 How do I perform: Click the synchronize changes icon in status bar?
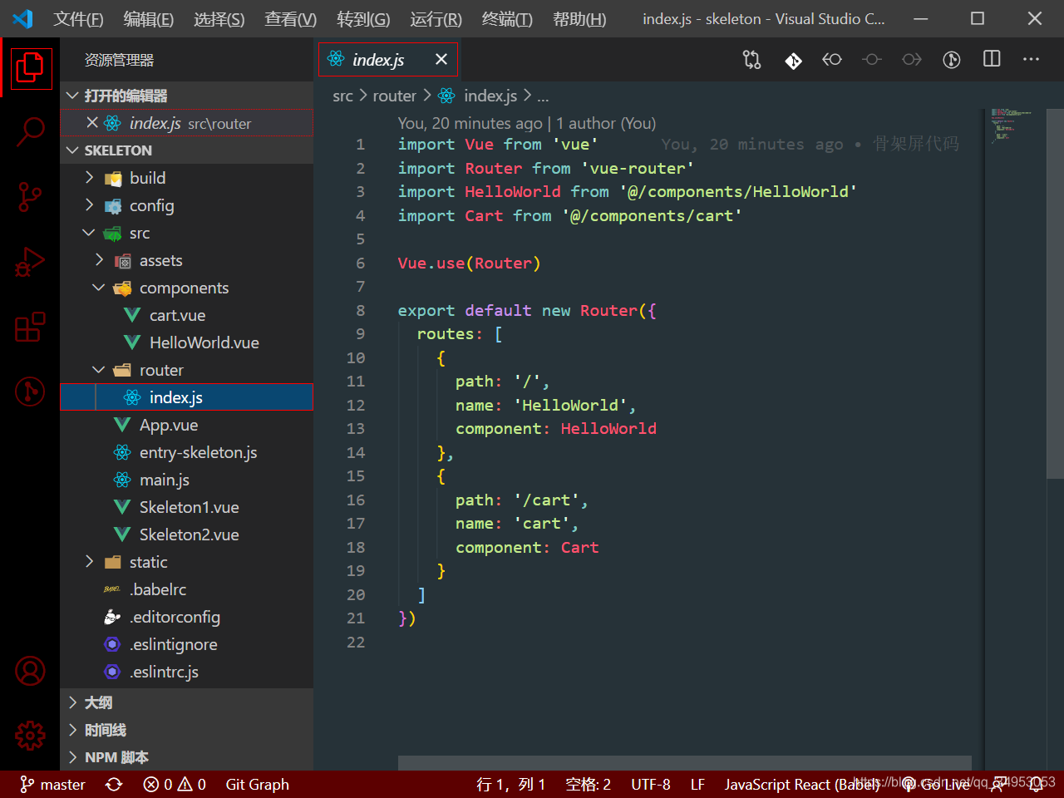coord(114,785)
